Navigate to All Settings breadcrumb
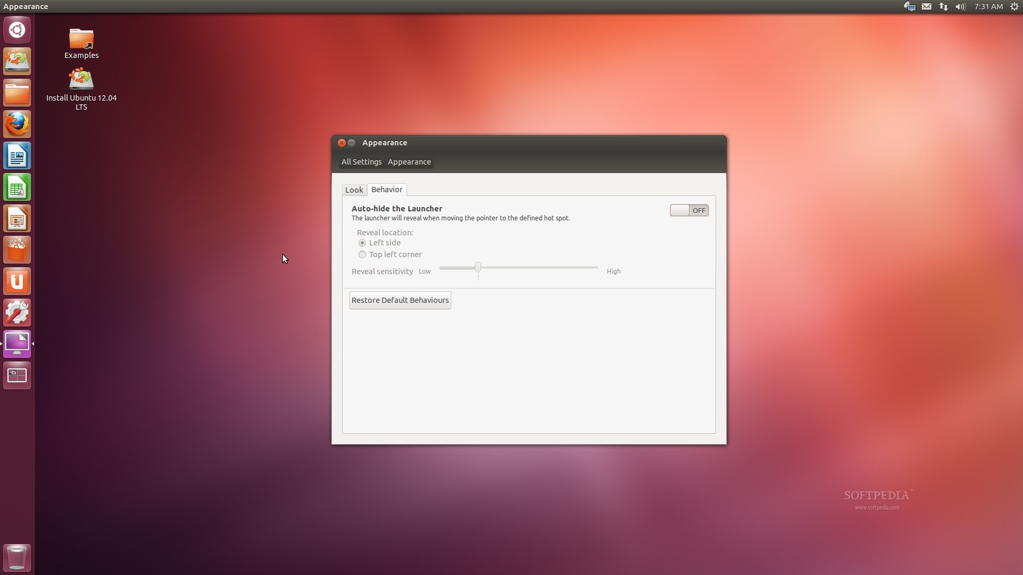 click(360, 161)
